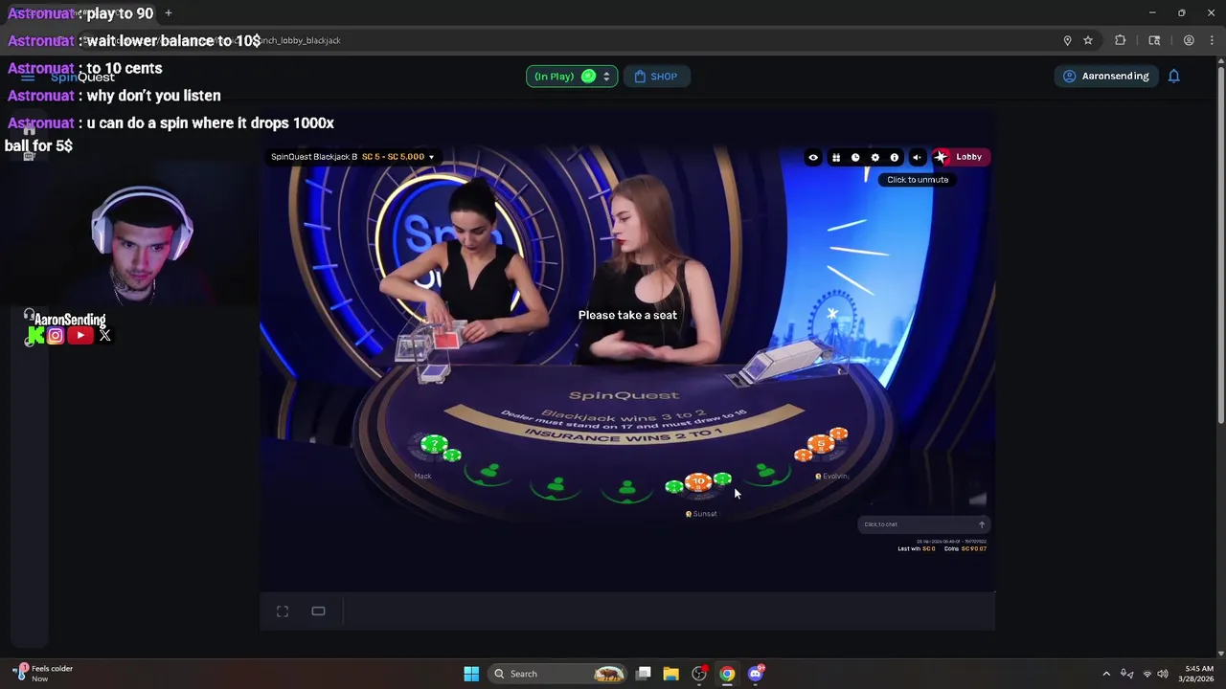The width and height of the screenshot is (1226, 689).
Task: Open the game settings gear icon
Action: pyautogui.click(x=874, y=157)
